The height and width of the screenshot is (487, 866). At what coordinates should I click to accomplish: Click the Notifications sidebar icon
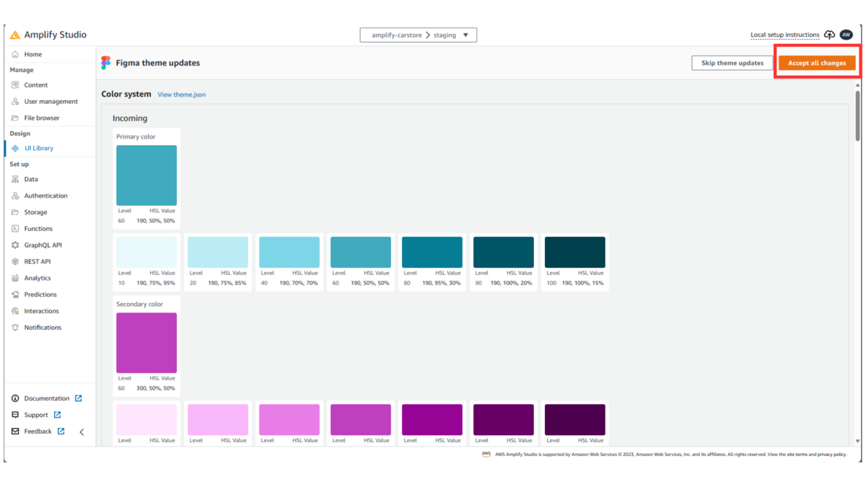tap(15, 328)
